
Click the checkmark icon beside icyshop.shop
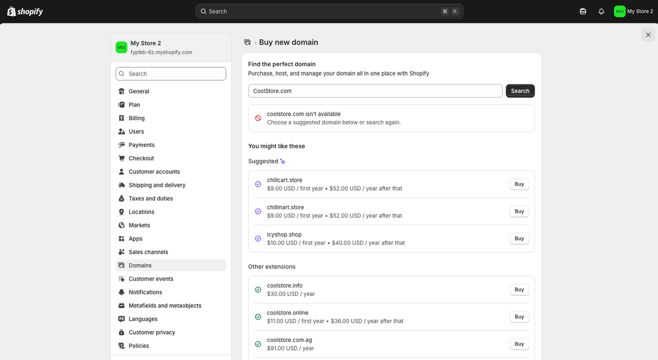click(258, 239)
